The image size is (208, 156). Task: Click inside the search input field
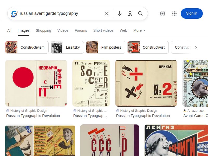[x=60, y=14]
